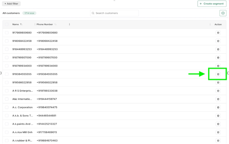This screenshot has width=229, height=144.
Task: Click trash icon for A.c. Corporation
Action: pos(218,107)
